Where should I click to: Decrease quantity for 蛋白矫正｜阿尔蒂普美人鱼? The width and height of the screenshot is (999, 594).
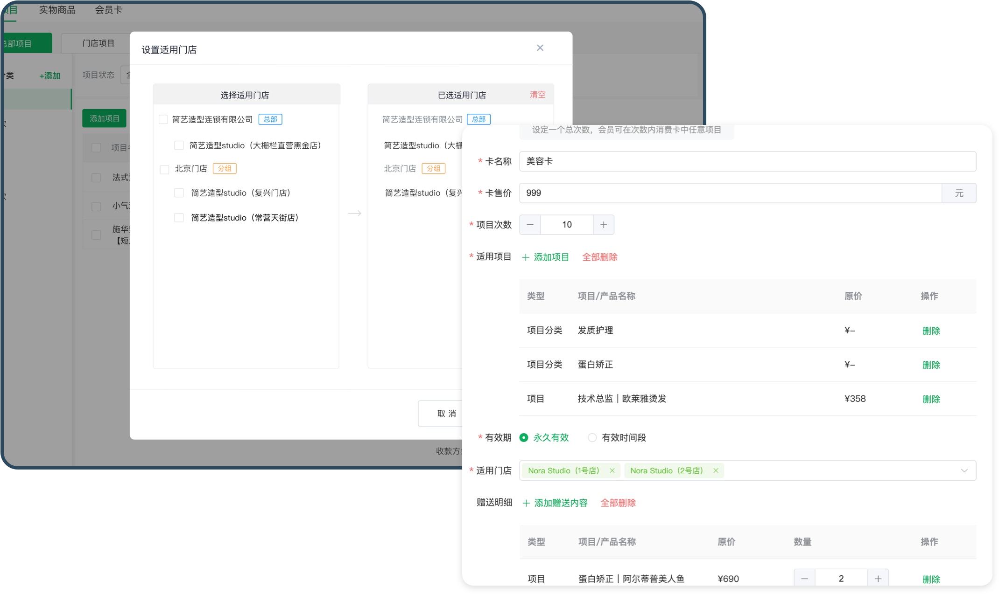click(x=804, y=579)
